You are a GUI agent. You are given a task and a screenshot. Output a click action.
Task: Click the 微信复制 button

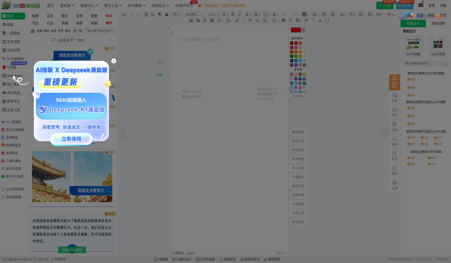point(297,131)
